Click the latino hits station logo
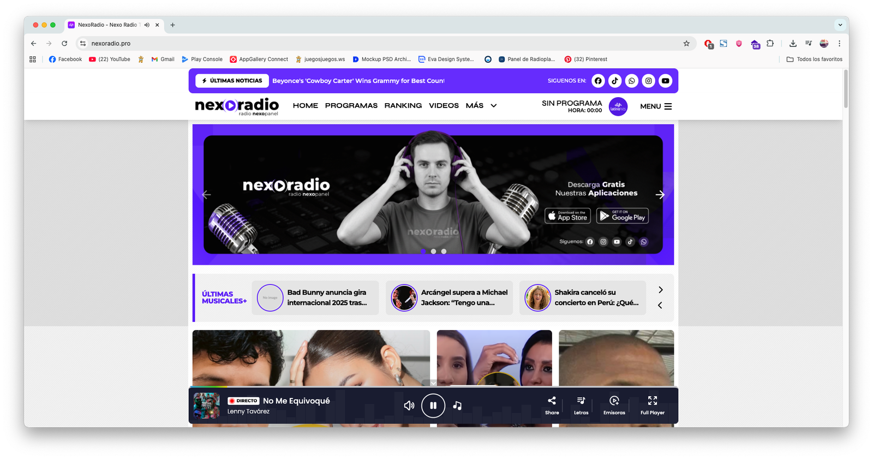 618,106
